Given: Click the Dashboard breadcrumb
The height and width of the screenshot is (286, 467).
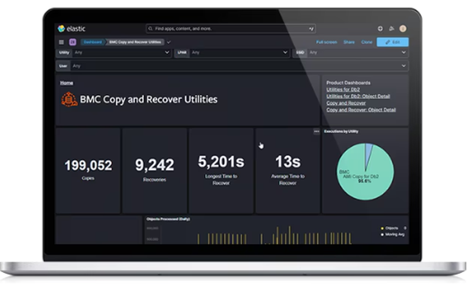Looking at the screenshot, I should pos(92,42).
